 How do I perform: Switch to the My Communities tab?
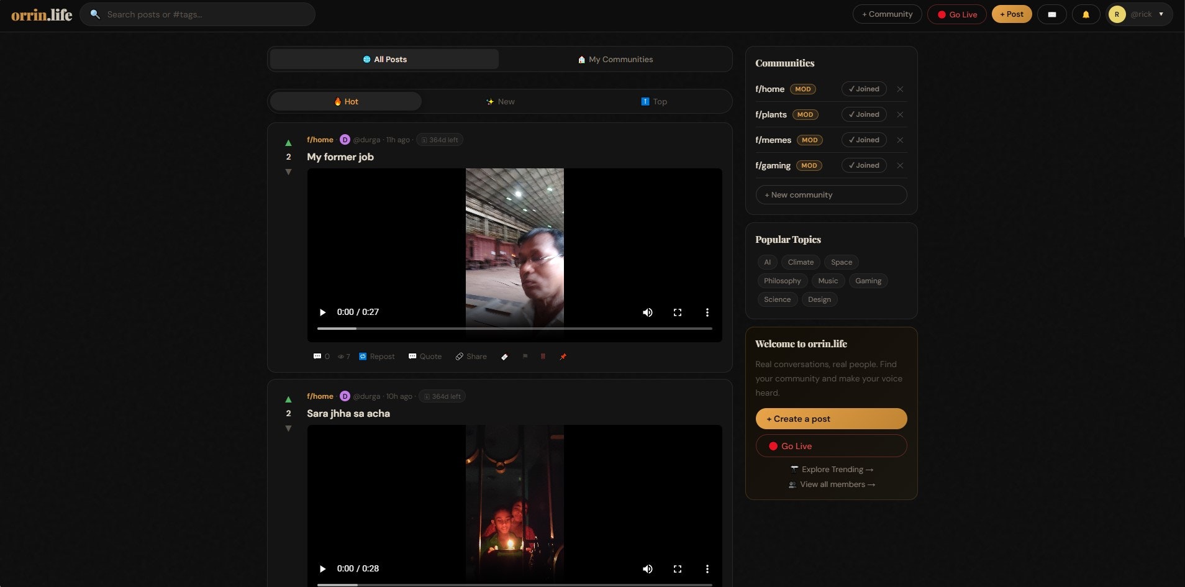click(615, 59)
